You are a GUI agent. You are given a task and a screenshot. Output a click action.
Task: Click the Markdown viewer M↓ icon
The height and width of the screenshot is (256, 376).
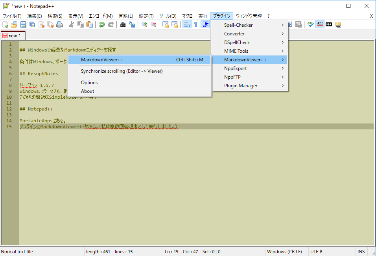329,24
